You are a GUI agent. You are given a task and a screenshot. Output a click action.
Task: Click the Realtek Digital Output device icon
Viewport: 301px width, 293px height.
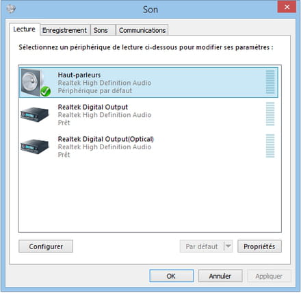click(35, 114)
